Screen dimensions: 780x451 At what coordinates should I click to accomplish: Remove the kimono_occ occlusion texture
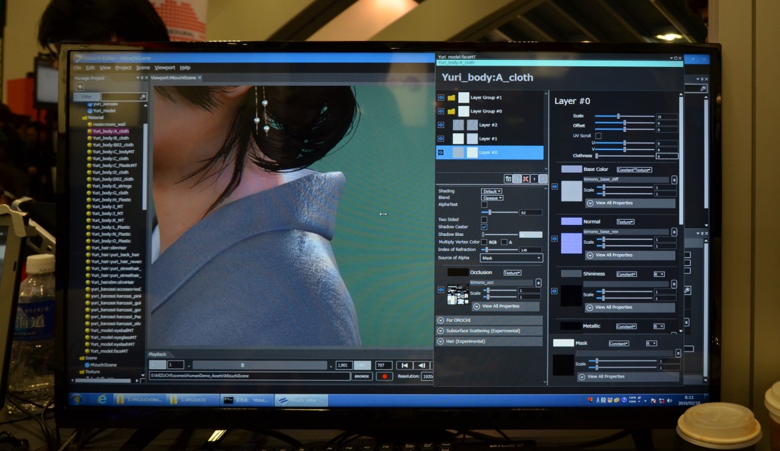tap(538, 283)
